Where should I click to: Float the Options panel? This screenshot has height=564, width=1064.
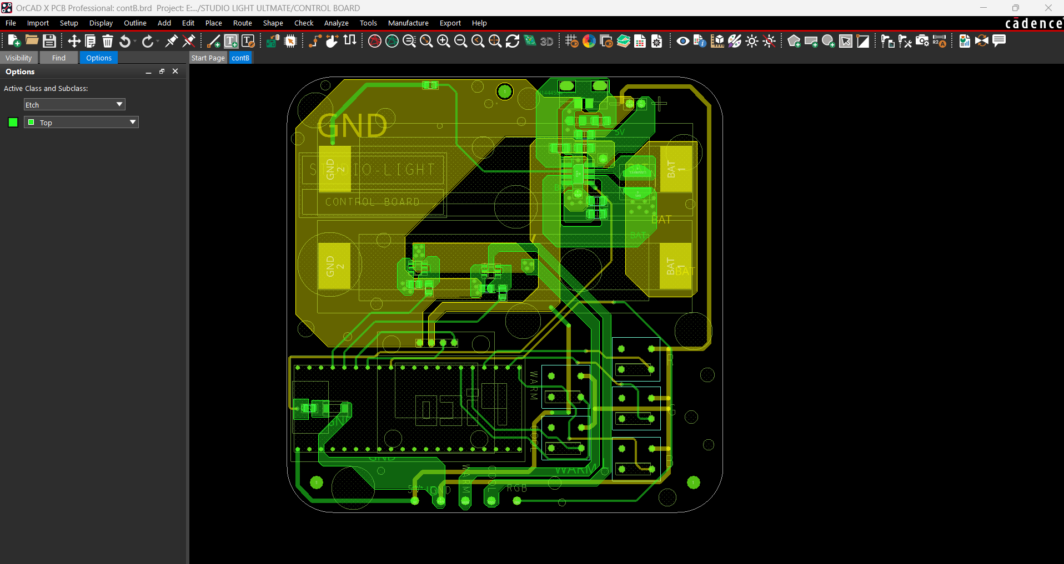pos(162,72)
